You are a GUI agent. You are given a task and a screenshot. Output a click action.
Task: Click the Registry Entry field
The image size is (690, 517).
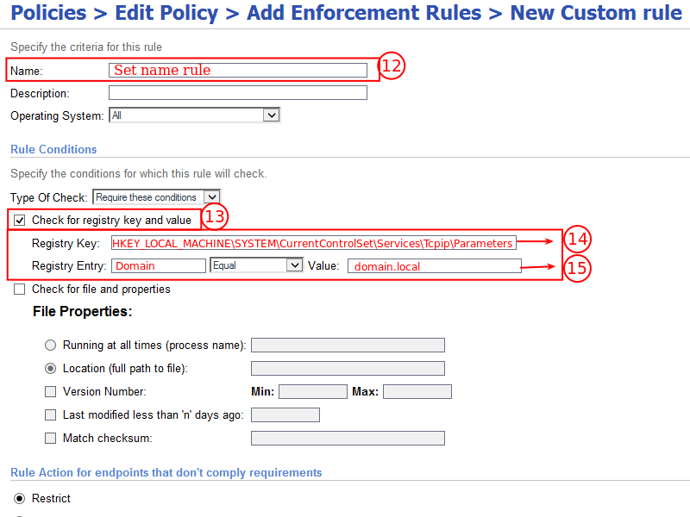(x=159, y=265)
